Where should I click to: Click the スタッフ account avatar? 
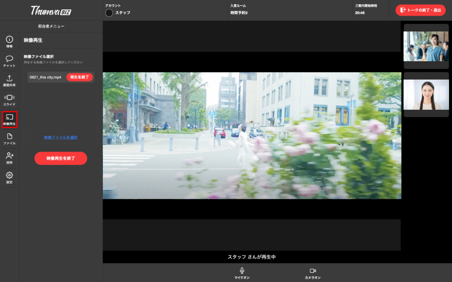point(109,13)
